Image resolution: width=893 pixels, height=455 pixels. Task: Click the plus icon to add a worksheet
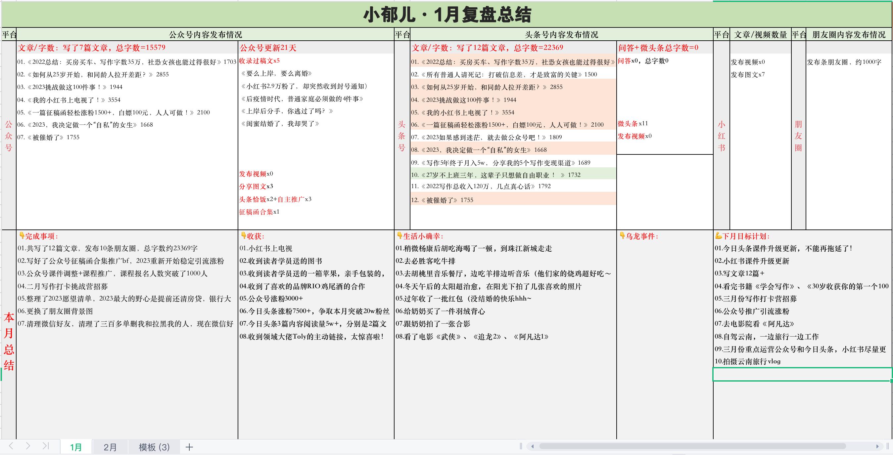point(189,447)
